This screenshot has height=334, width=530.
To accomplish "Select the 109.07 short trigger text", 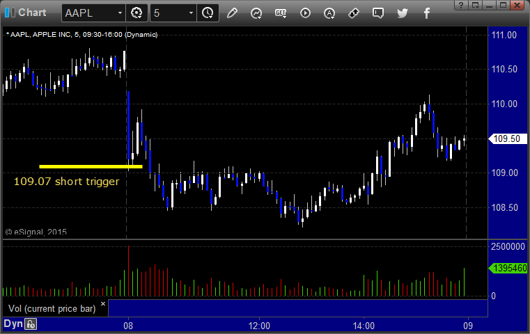I will [x=67, y=182].
